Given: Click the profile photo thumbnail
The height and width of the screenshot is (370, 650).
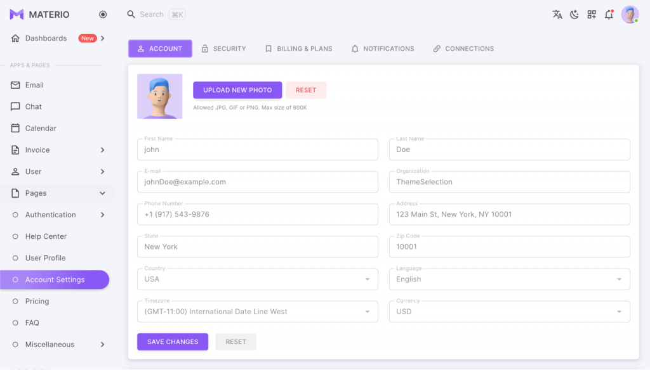Looking at the screenshot, I should pos(159,96).
